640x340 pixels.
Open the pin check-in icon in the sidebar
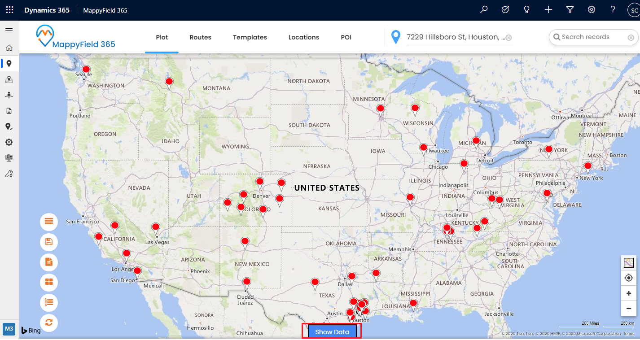pyautogui.click(x=9, y=126)
